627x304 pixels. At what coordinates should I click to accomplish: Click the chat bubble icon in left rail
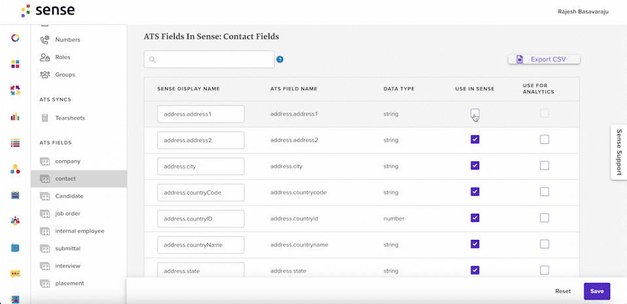click(x=15, y=274)
